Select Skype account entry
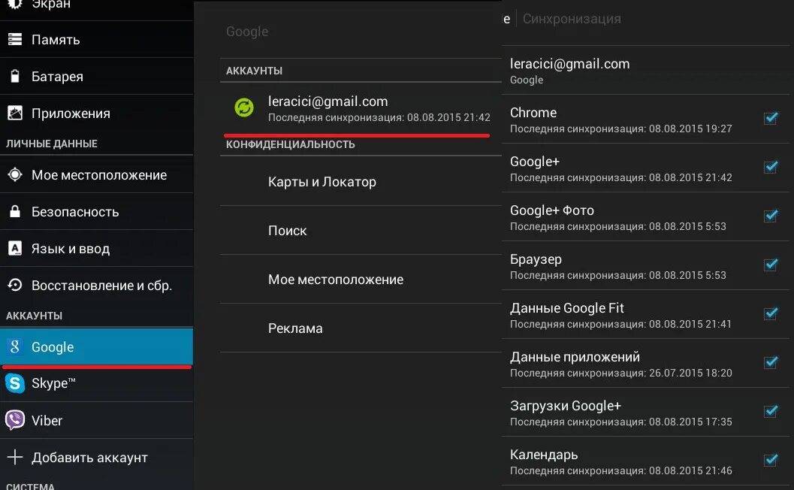 [x=96, y=383]
